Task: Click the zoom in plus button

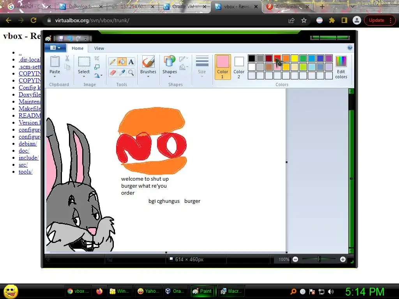Action: coord(343,259)
